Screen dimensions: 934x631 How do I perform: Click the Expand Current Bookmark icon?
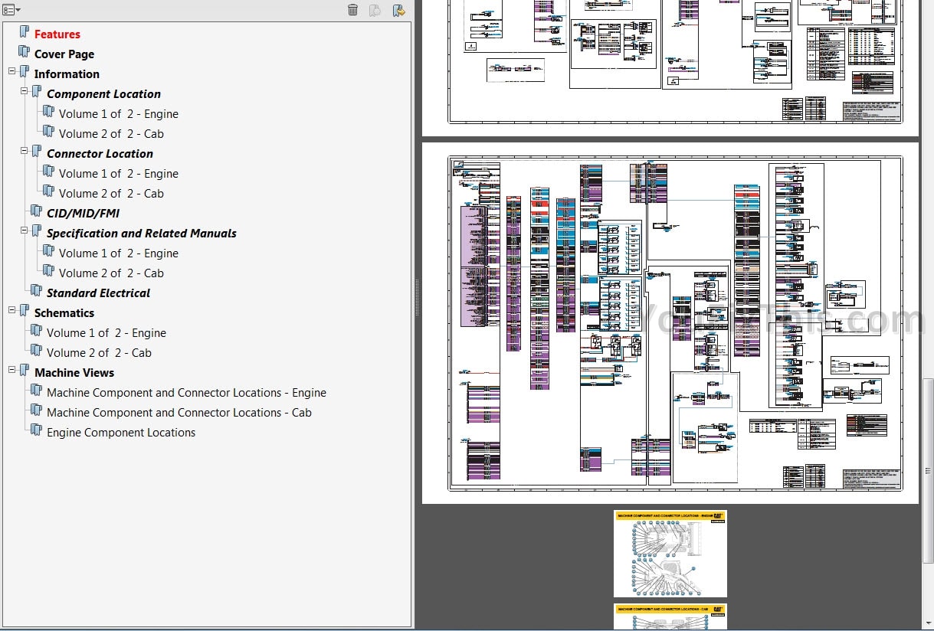tap(398, 10)
